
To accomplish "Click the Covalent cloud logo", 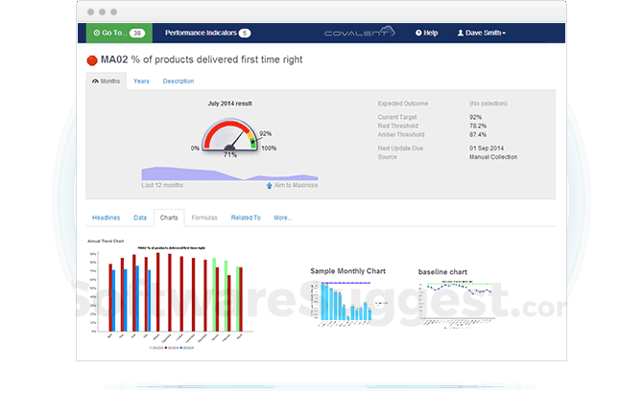I will click(360, 32).
